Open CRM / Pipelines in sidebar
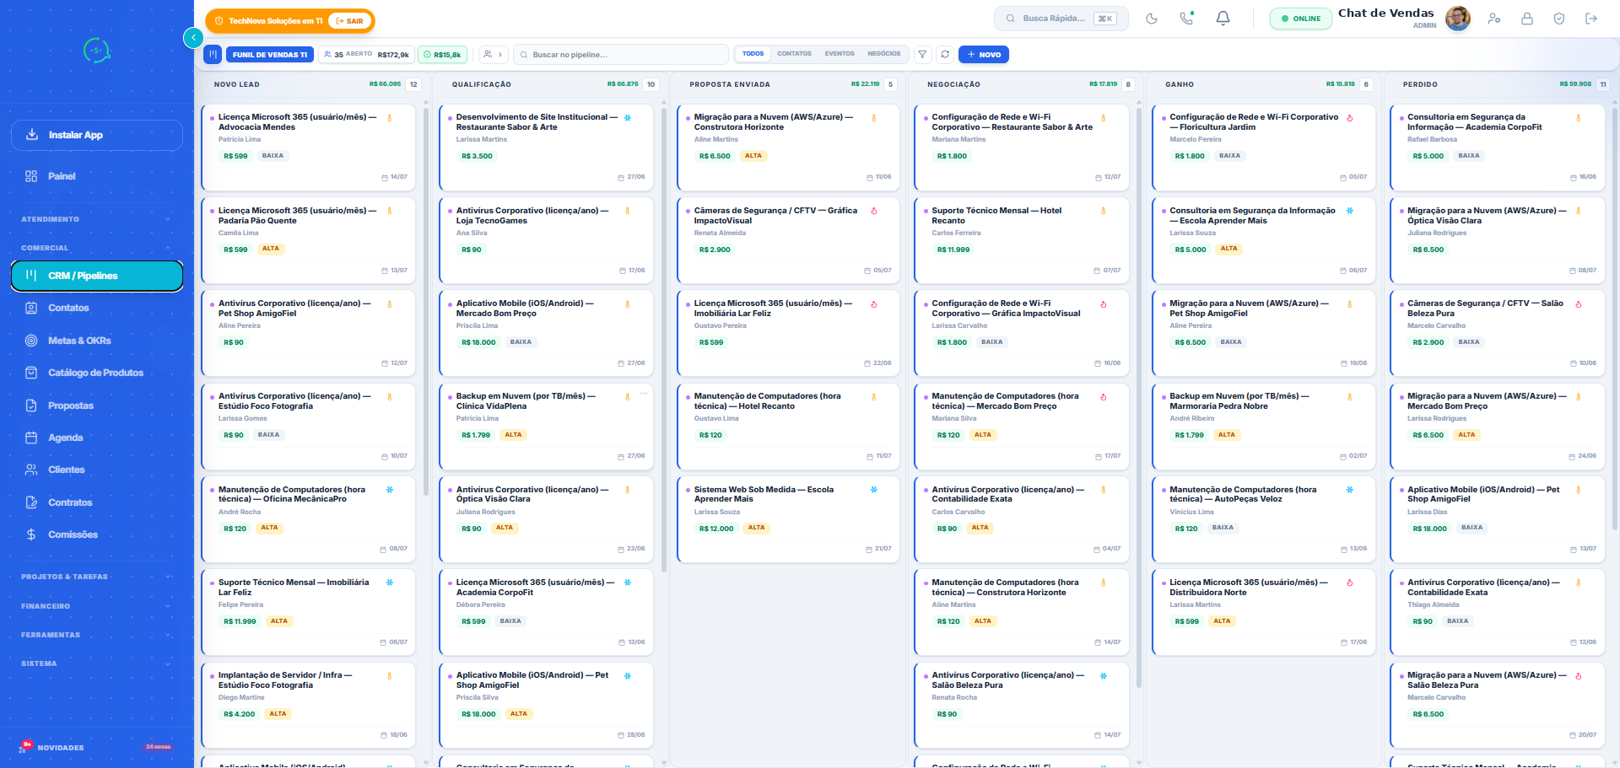The height and width of the screenshot is (768, 1620). pos(97,276)
